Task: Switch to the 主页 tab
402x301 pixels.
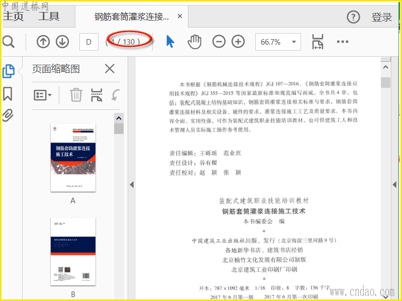Action: click(13, 17)
